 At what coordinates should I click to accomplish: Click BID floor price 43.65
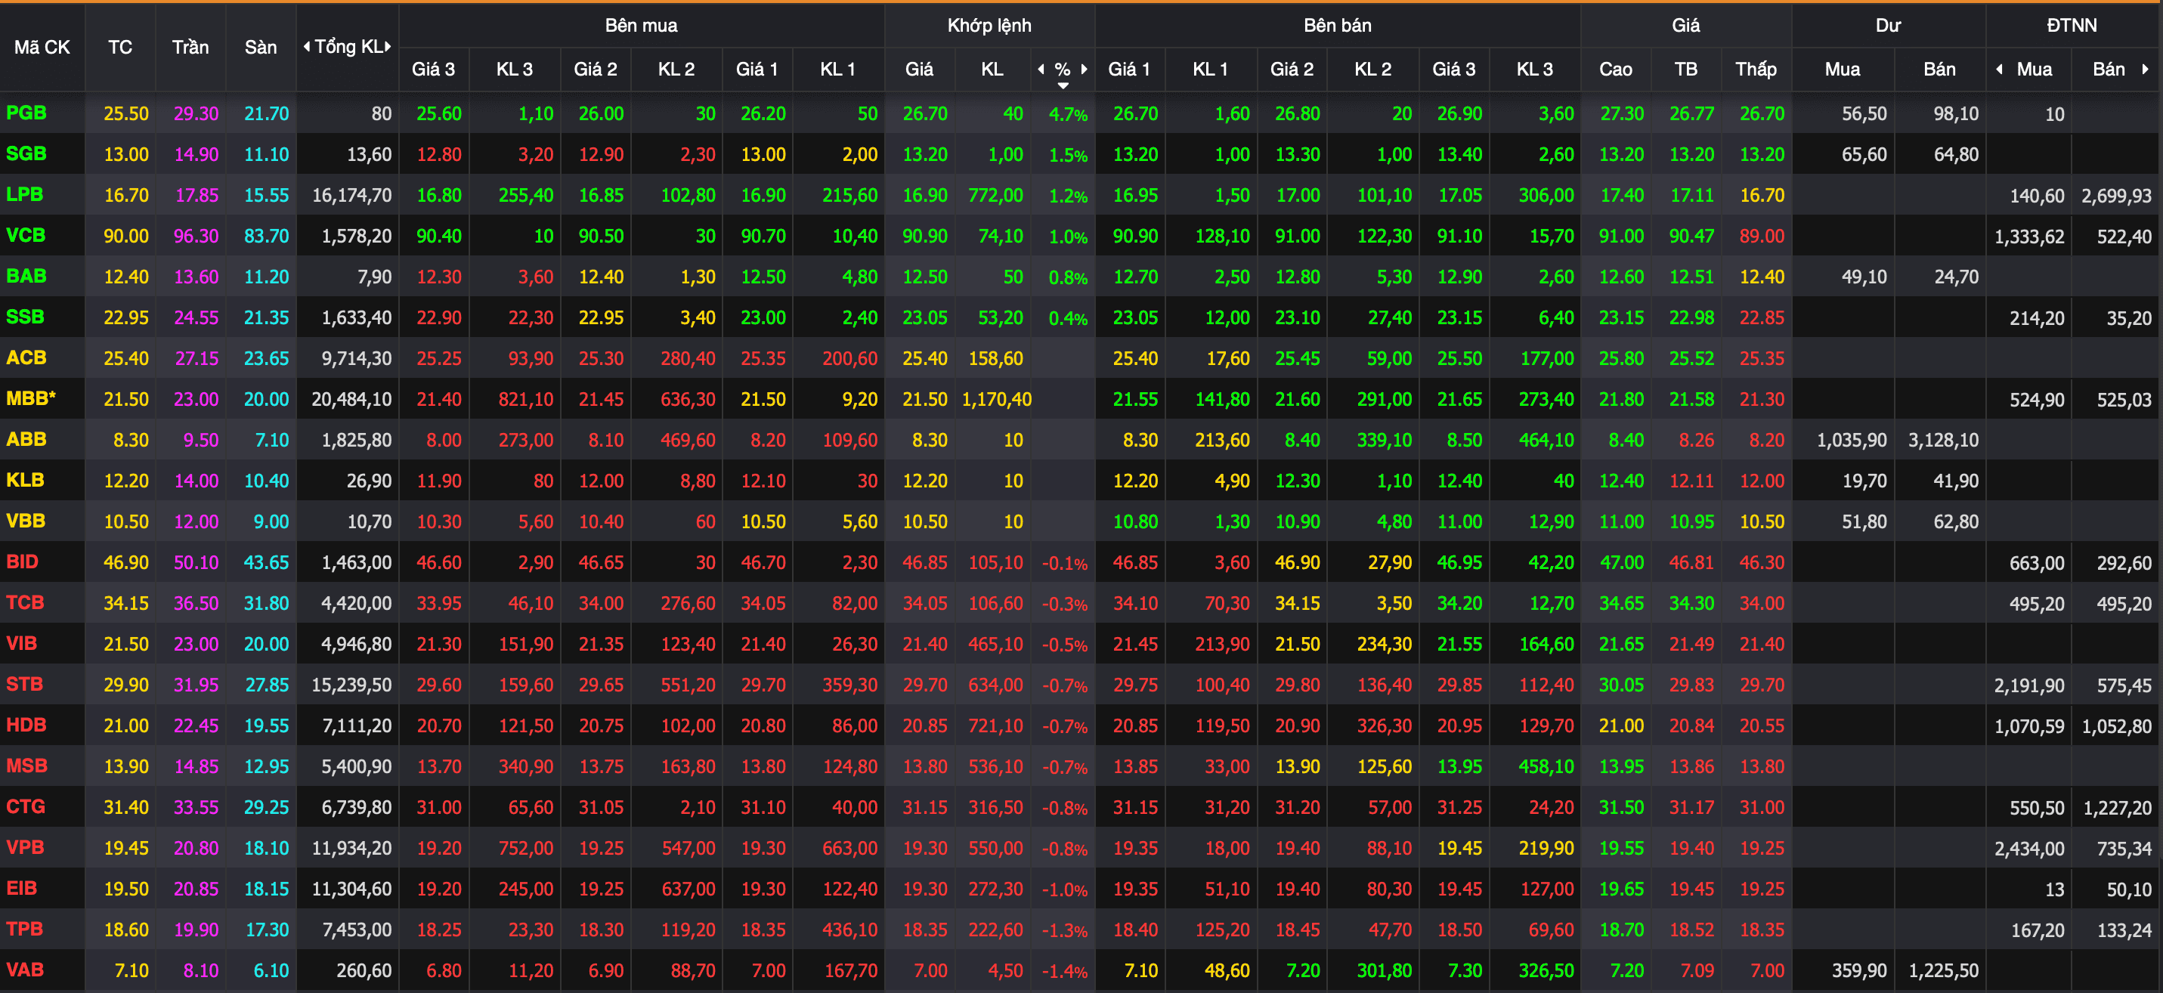point(266,563)
